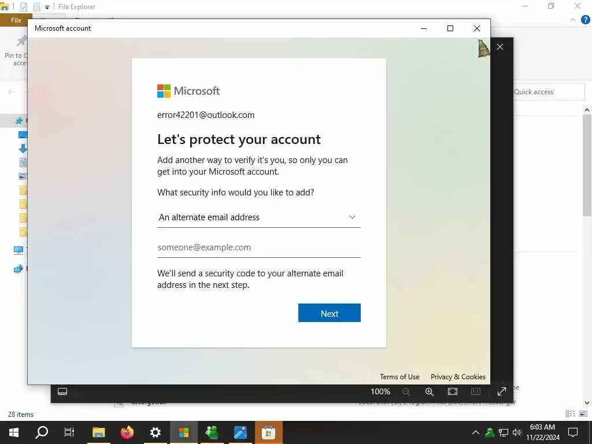Select the Desktop icon in navigation pane
592x444 pixels.
point(23,135)
